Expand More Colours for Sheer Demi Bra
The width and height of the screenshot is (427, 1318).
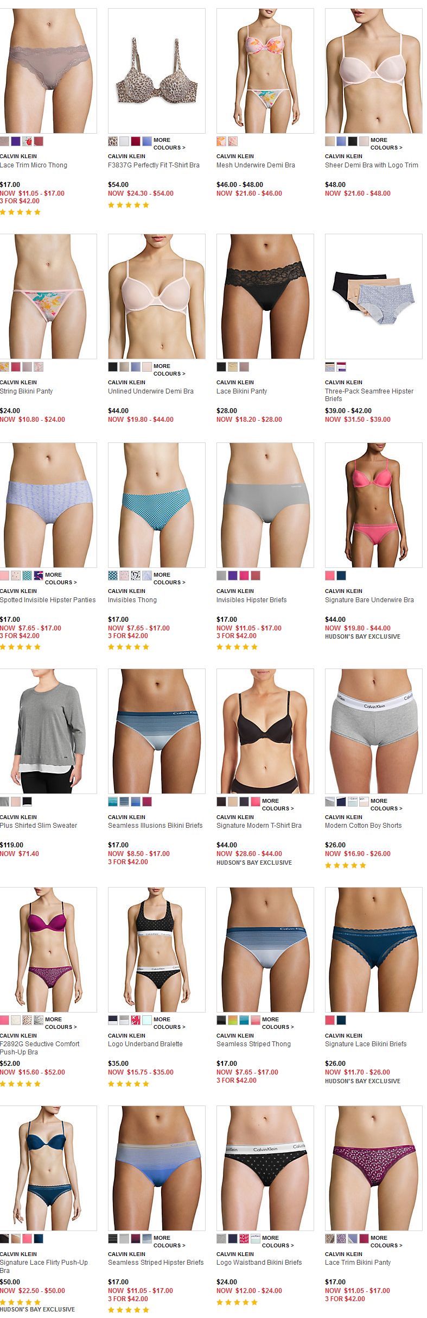(x=386, y=143)
